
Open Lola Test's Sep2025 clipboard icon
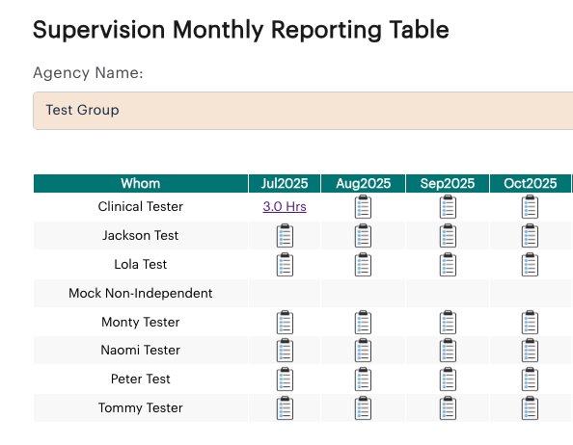(448, 265)
